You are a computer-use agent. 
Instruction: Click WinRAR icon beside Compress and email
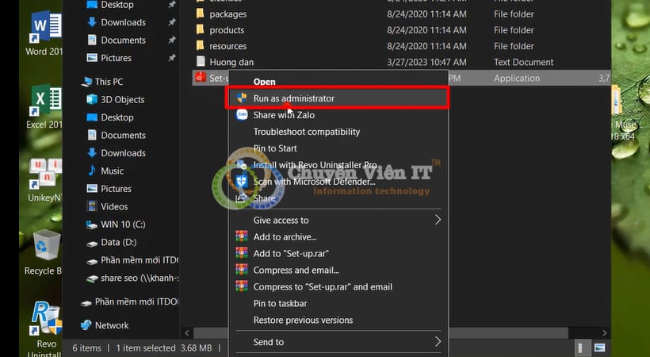(242, 270)
